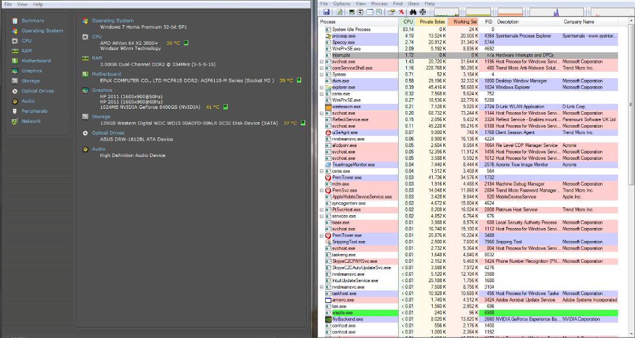Click the Operating System icon in Speccy sidebar
Viewport: 635px width, 338px height.
click(15, 31)
